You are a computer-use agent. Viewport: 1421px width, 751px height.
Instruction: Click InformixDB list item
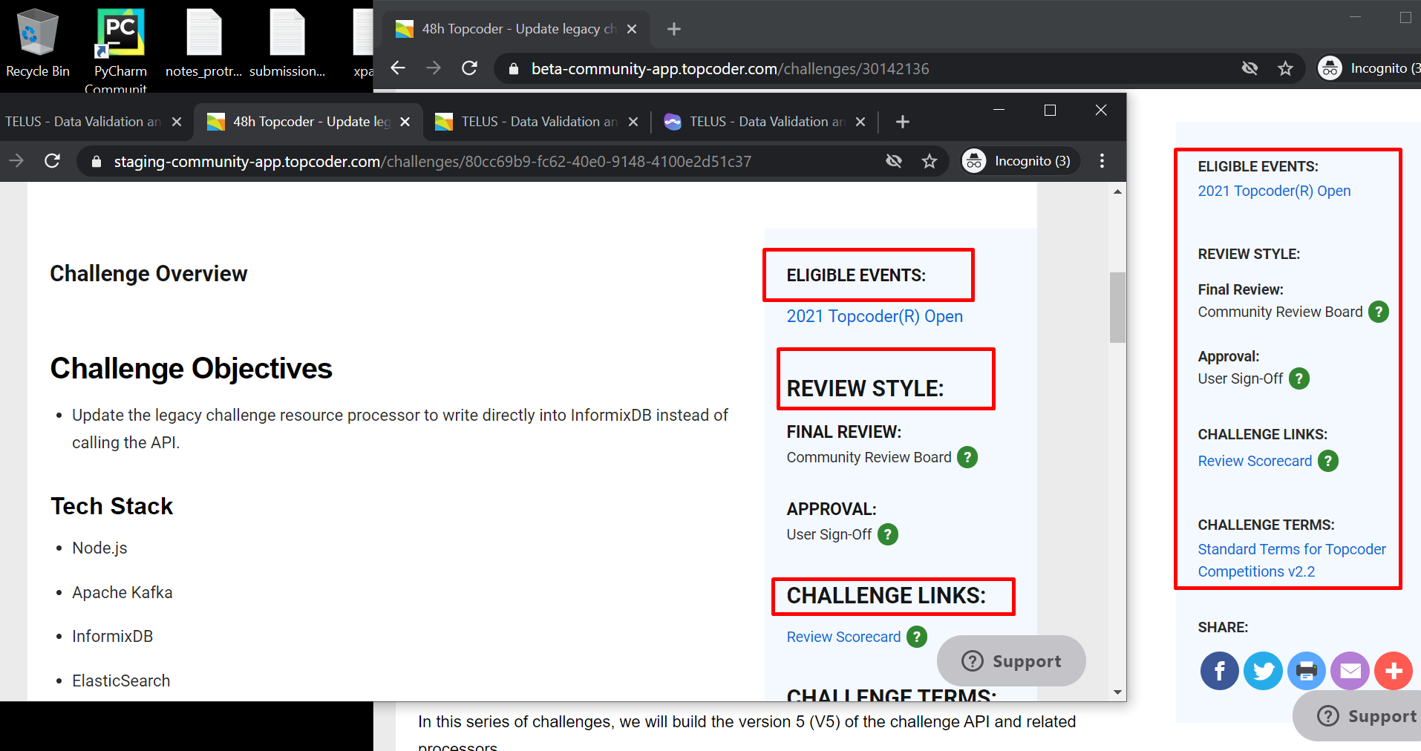tap(113, 636)
